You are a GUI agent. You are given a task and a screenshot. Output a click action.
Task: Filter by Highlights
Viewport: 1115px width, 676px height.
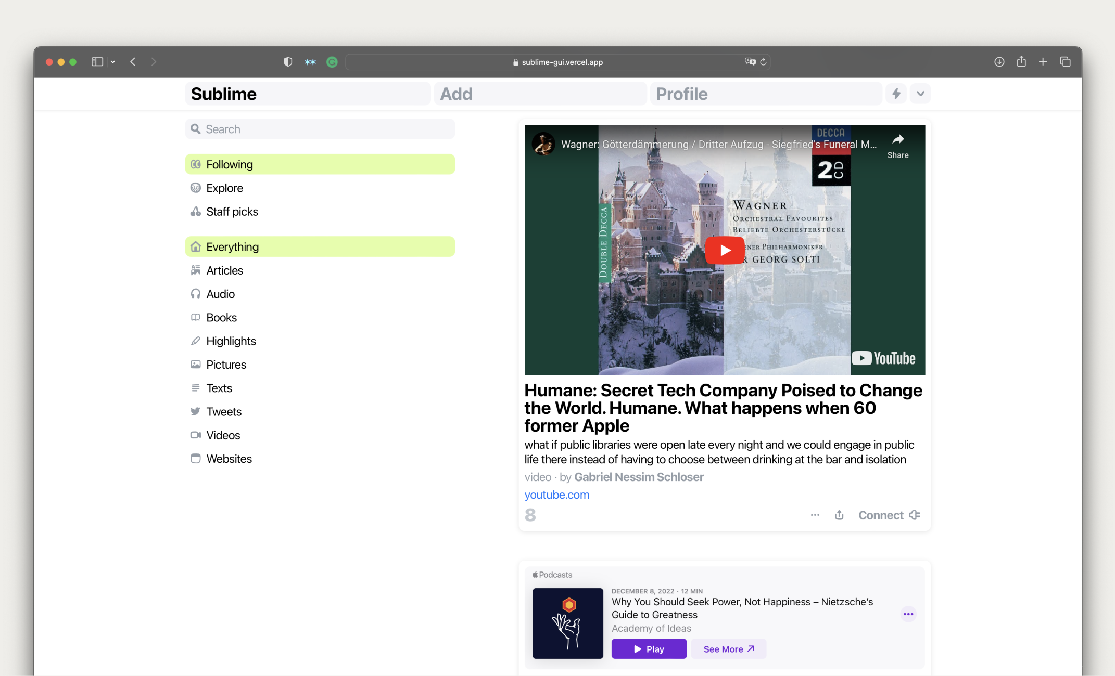click(x=231, y=341)
